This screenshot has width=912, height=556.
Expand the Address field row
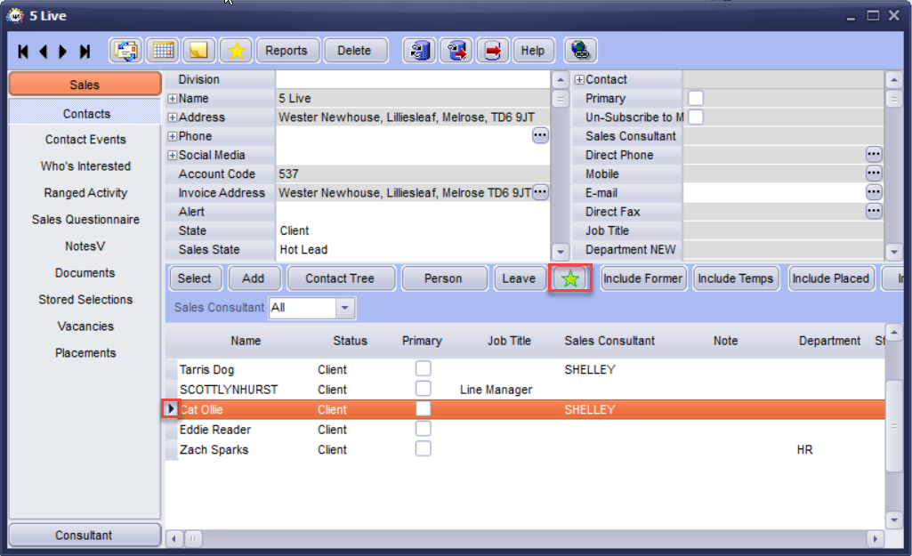(172, 117)
